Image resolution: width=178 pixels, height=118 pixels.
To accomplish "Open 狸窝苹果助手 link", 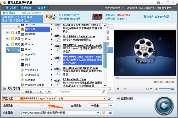I will (164, 8).
